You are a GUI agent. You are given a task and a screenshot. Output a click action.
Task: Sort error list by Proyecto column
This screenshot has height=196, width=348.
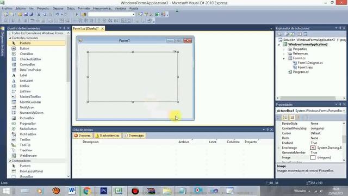(x=251, y=142)
